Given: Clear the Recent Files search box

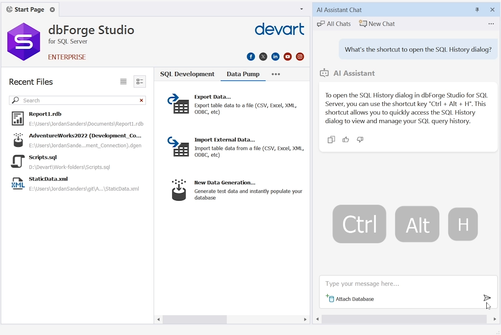Looking at the screenshot, I should click(141, 100).
